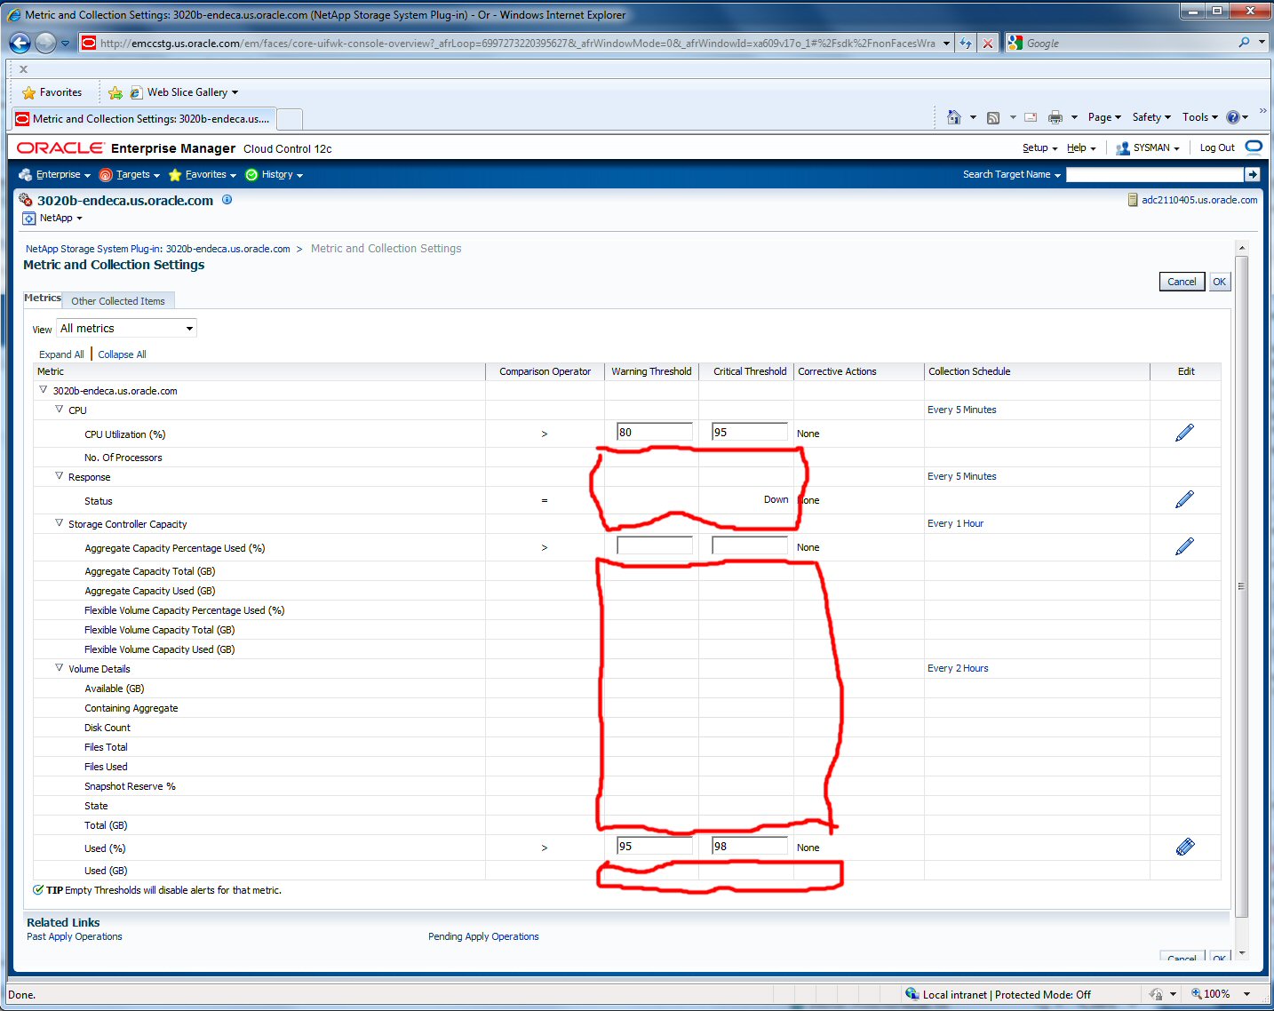Screen dimensions: 1274x1011
Task: Click the edit pencil for Status metric
Action: pos(1184,499)
